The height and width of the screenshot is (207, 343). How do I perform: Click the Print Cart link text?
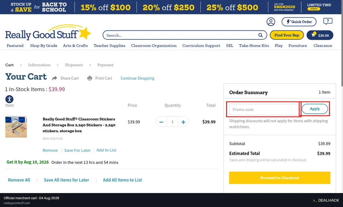click(x=104, y=78)
